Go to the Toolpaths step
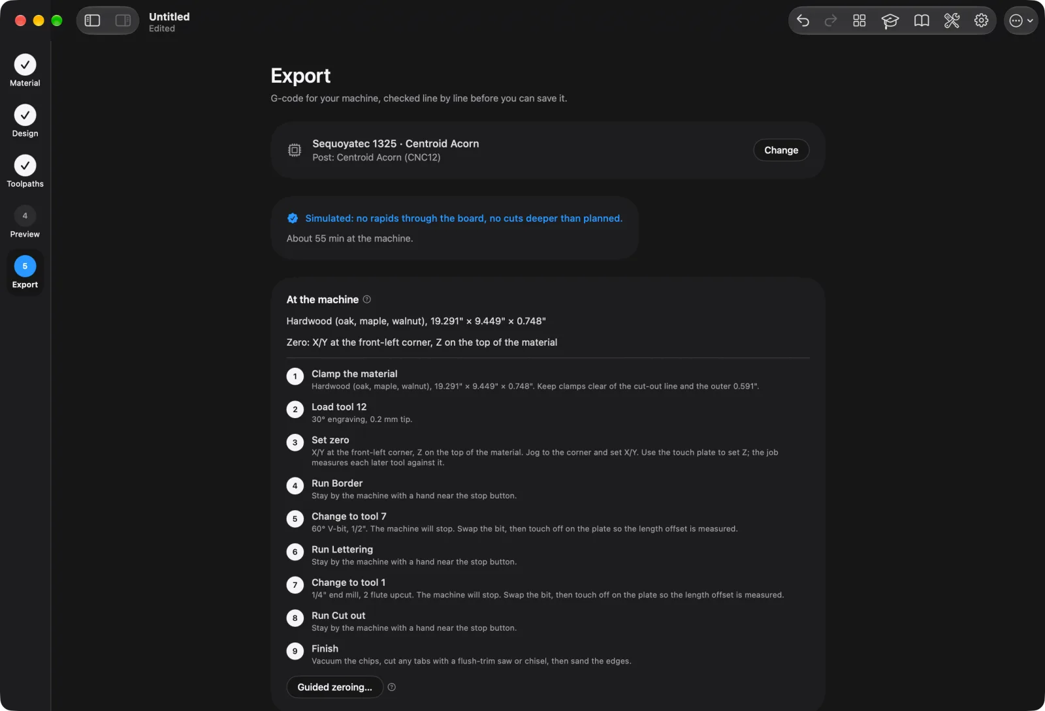The image size is (1045, 711). point(25,171)
